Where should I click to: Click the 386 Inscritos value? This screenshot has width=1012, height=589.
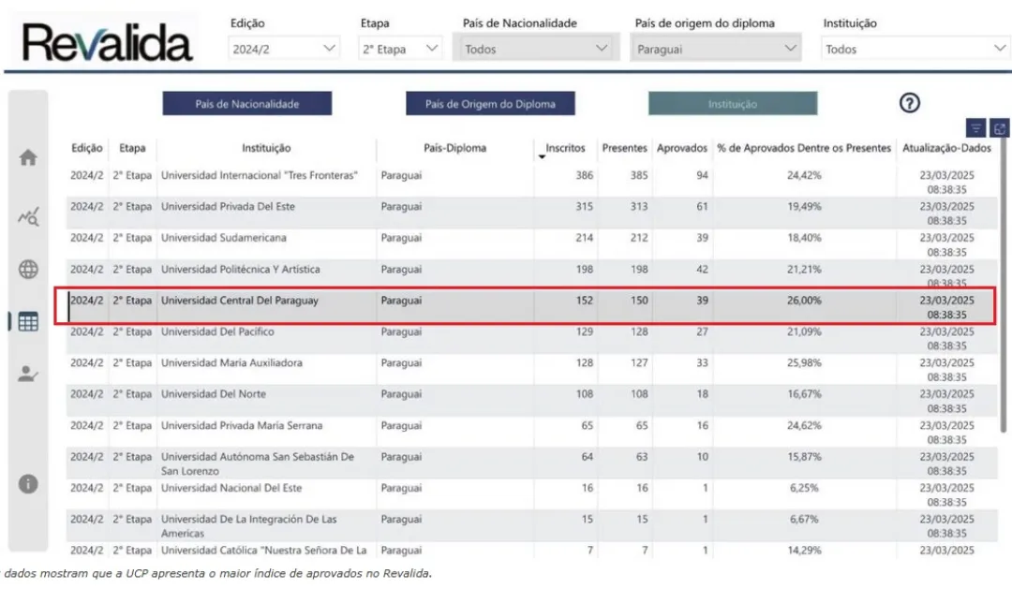(x=584, y=175)
